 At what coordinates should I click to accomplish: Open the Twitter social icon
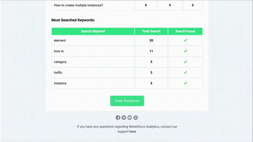pyautogui.click(x=124, y=118)
